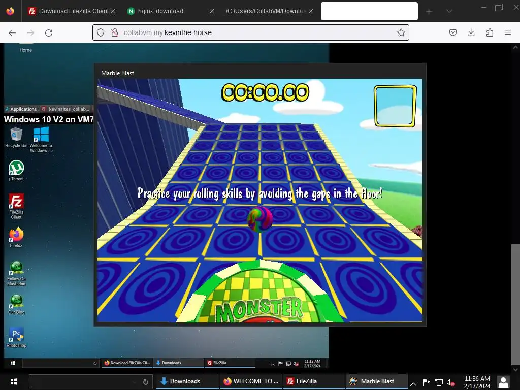This screenshot has height=390, width=520.
Task: Click kevinsites_collab... panel task item
Action: tap(66, 109)
